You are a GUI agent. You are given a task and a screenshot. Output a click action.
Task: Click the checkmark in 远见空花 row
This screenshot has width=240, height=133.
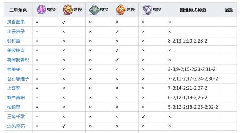click(x=64, y=126)
